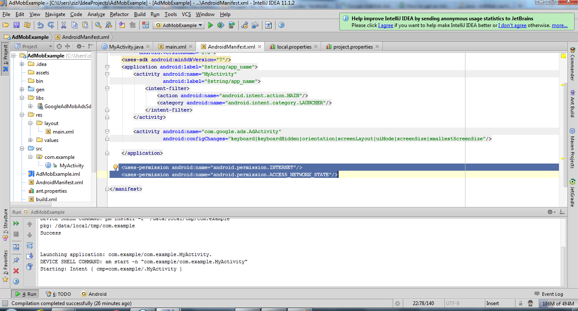This screenshot has height=311, width=578.
Task: Click memory indicator 106M of 494M
Action: click(558, 303)
